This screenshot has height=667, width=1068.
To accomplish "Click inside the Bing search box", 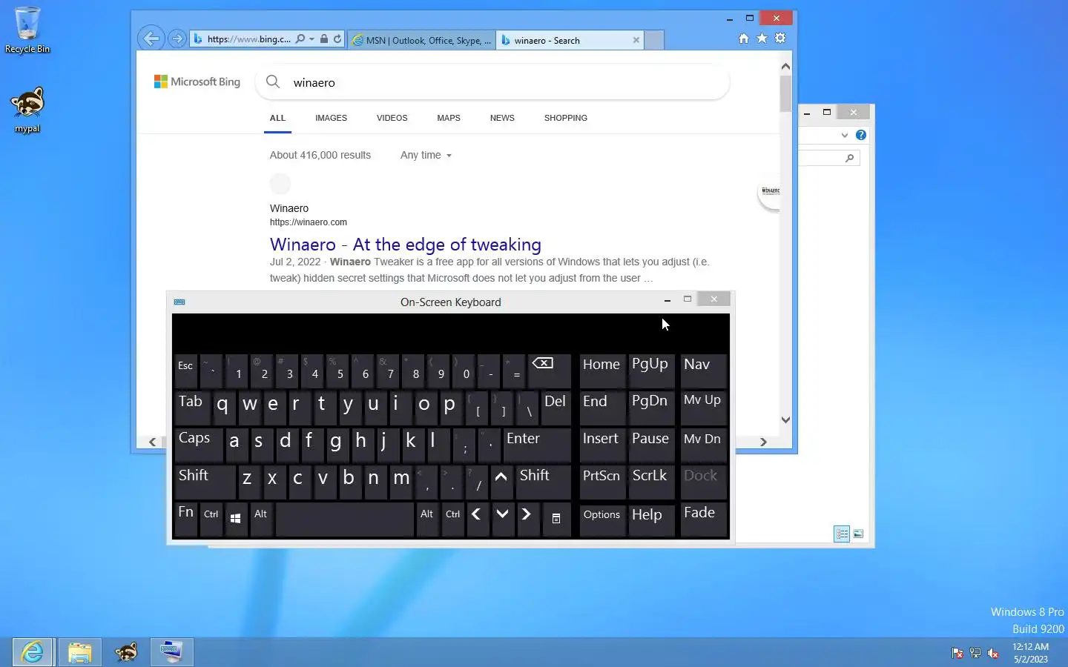I will [x=492, y=82].
